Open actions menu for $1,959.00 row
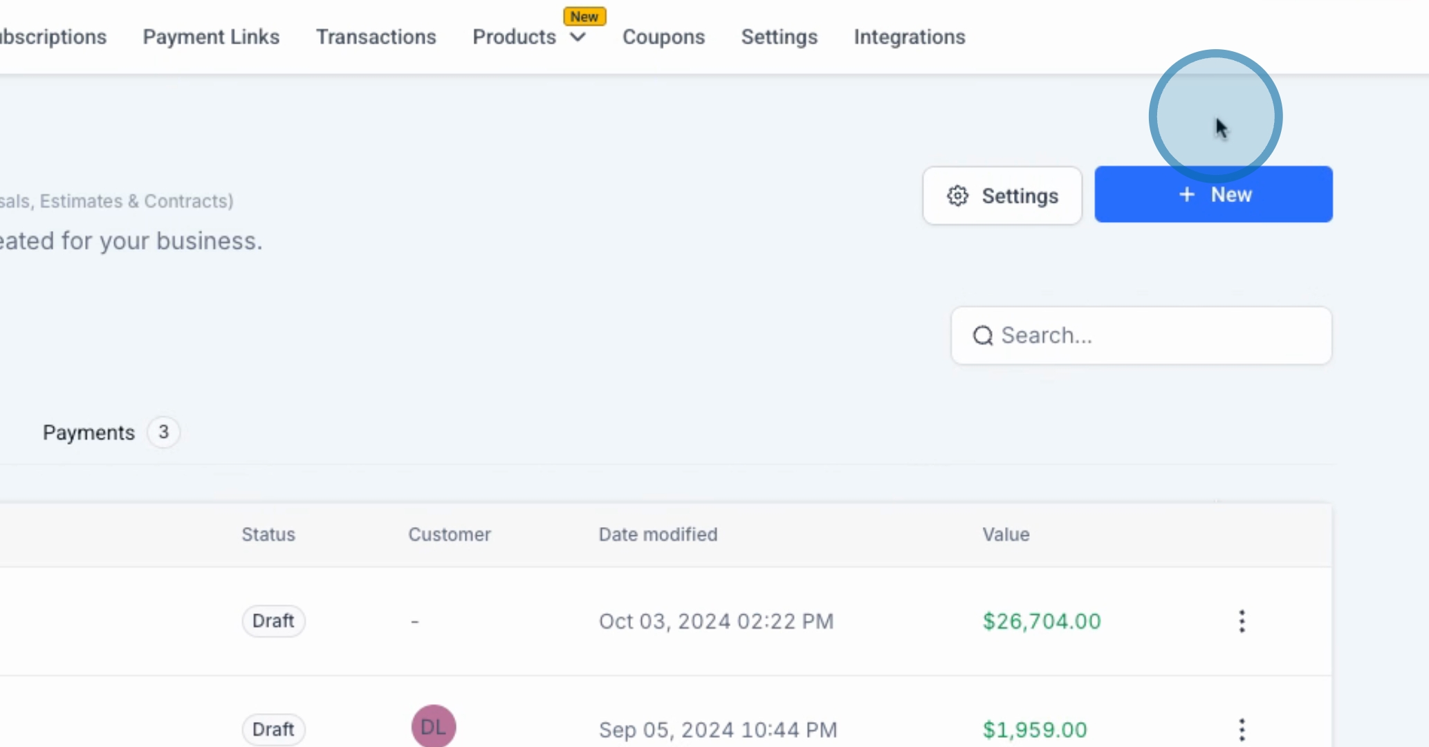Viewport: 1429px width, 747px height. (x=1242, y=730)
